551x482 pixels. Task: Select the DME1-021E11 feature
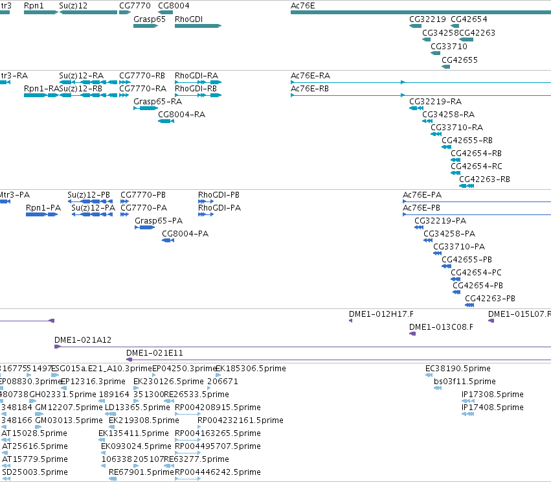pos(154,353)
